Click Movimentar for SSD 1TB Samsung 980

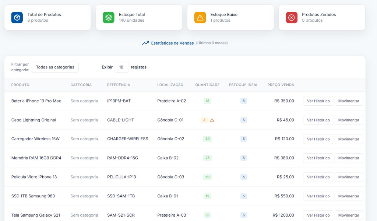[349, 196]
